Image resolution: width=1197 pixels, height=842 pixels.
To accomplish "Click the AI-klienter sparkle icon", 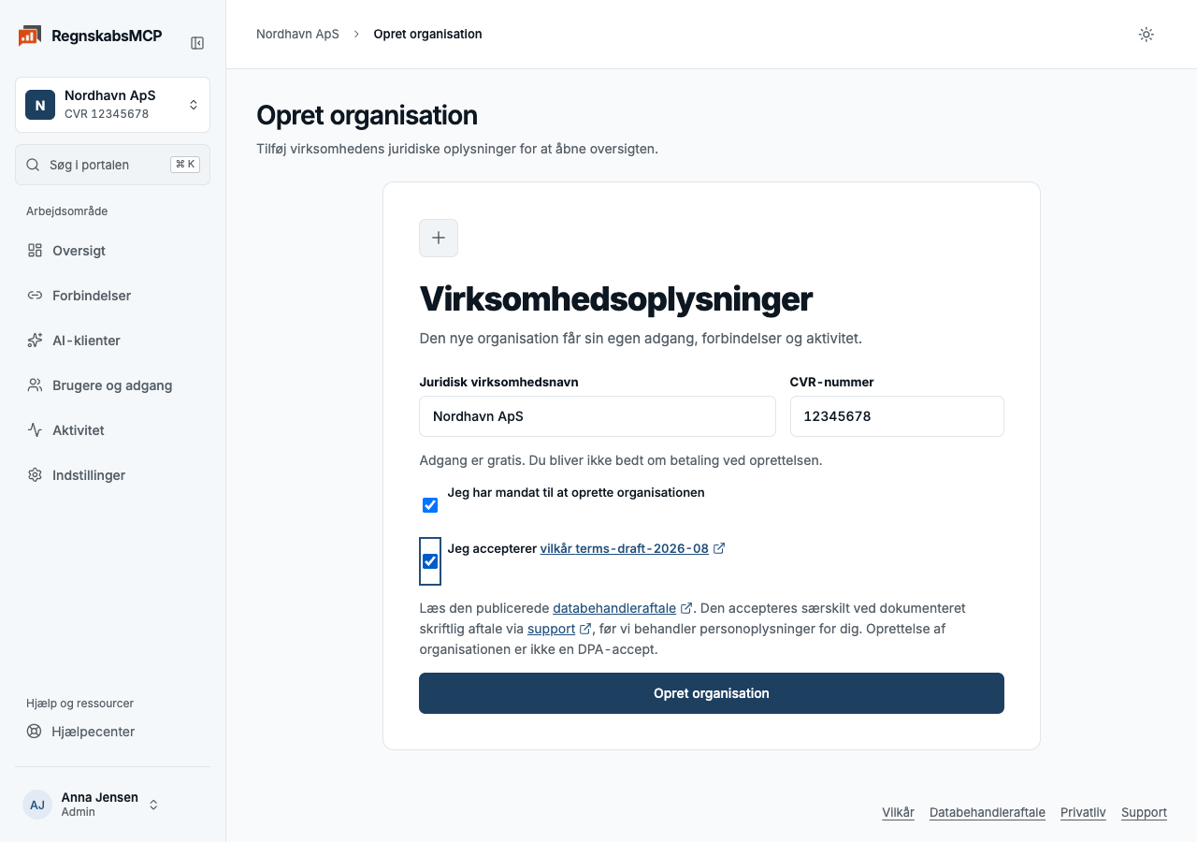I will 35,341.
